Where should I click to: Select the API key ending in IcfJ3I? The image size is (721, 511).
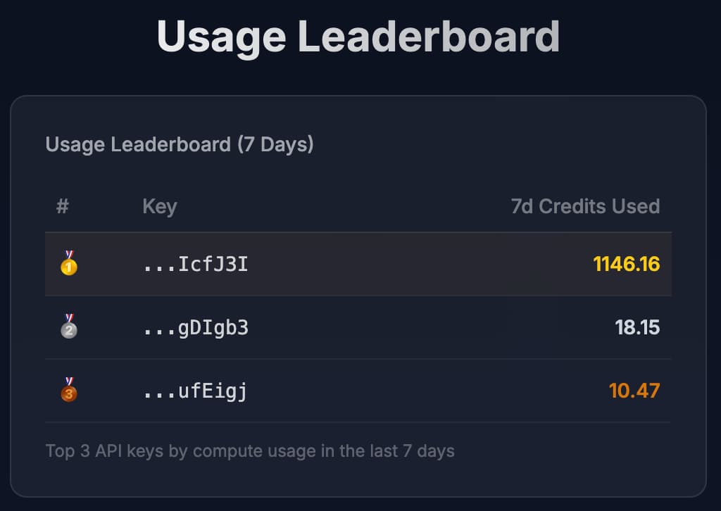click(196, 265)
